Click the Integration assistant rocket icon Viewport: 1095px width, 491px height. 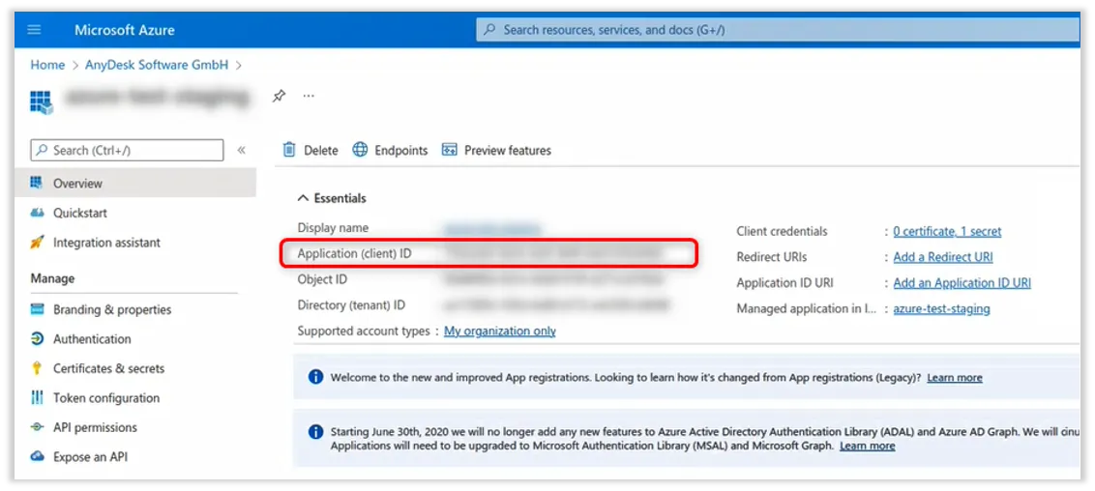(38, 243)
